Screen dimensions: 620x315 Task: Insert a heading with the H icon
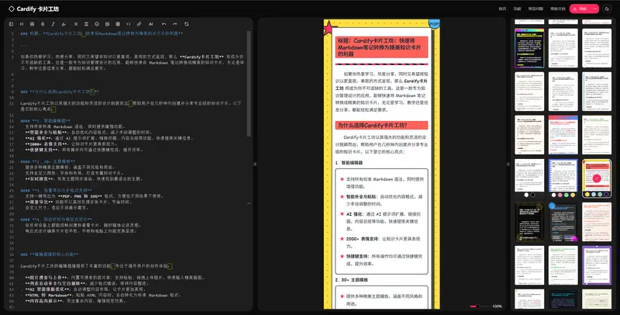(x=22, y=24)
